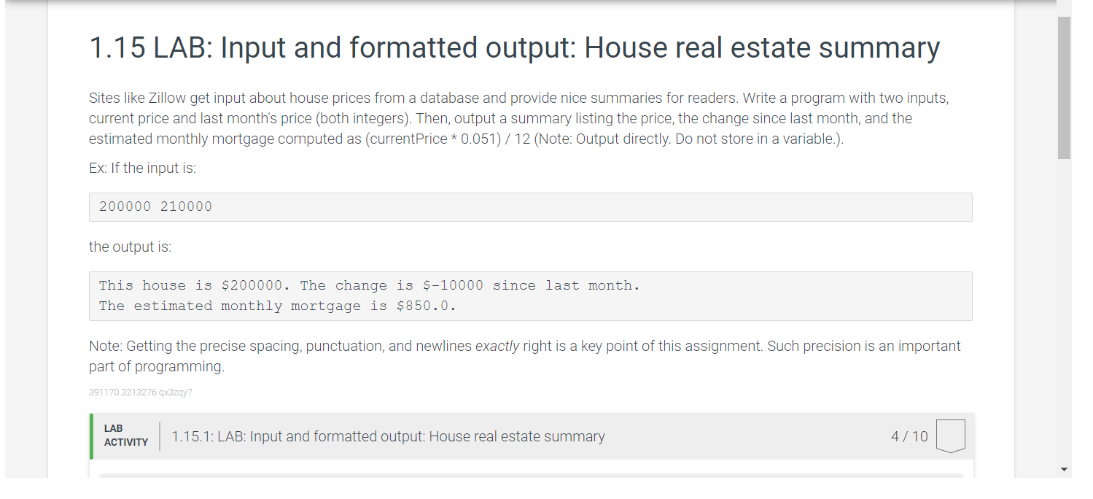Image resolution: width=1093 pixels, height=499 pixels.
Task: Click the 4 / 10 score display
Action: [x=909, y=436]
